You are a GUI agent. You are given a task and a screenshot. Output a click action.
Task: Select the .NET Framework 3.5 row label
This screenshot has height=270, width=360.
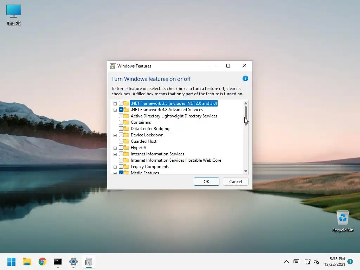click(174, 103)
